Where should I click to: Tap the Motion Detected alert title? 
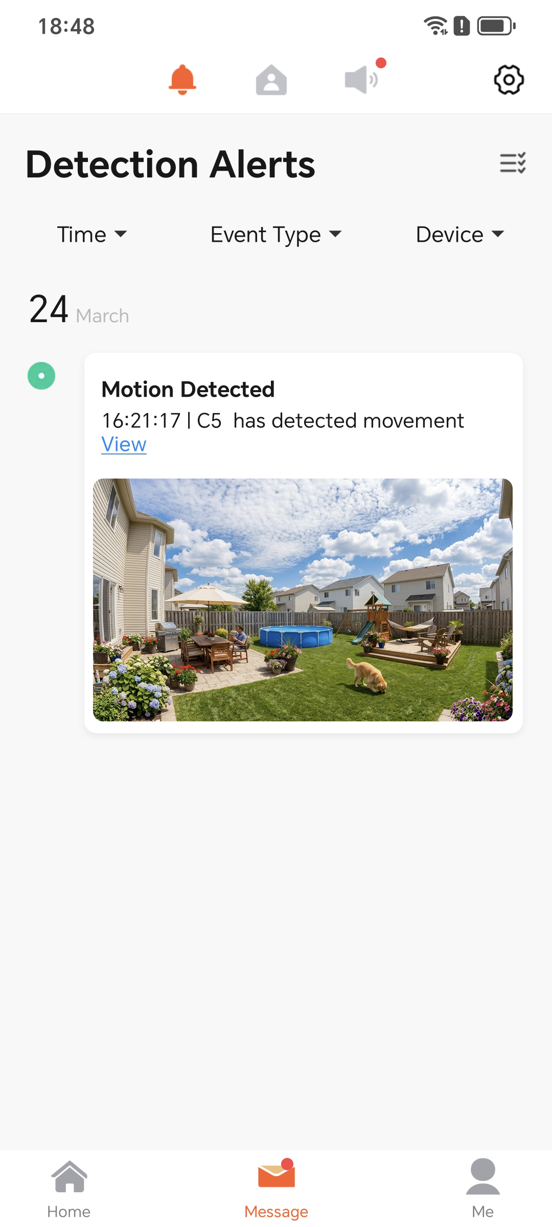(x=188, y=390)
